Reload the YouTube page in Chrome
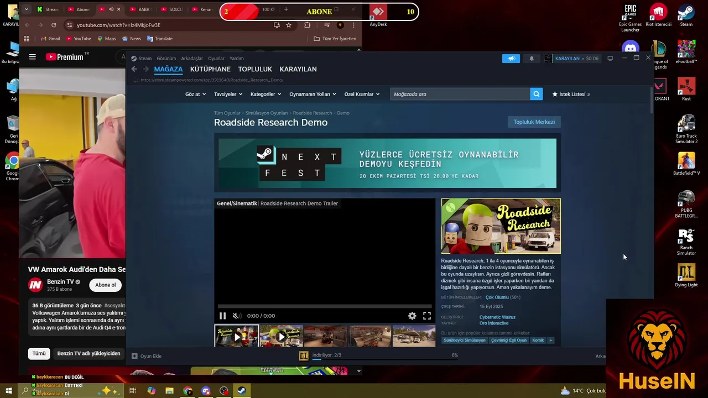Image resolution: width=708 pixels, height=398 pixels. click(x=54, y=25)
